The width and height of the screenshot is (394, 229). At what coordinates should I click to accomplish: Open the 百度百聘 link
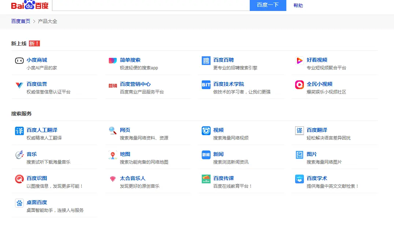pos(223,60)
